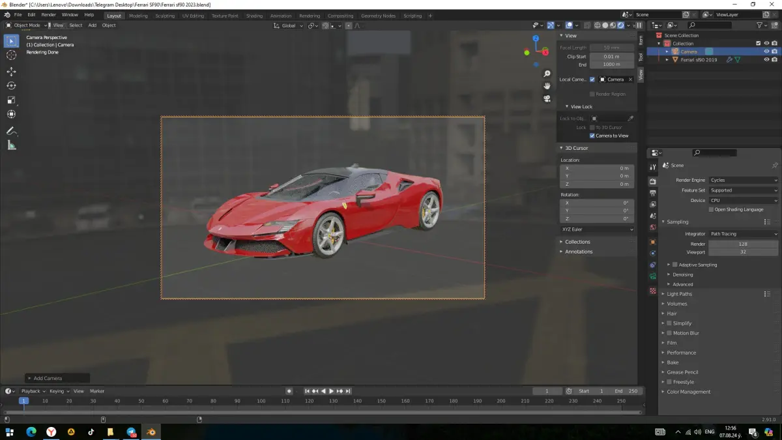Image resolution: width=782 pixels, height=440 pixels.
Task: Open the Physics properties tab icon
Action: point(653,254)
